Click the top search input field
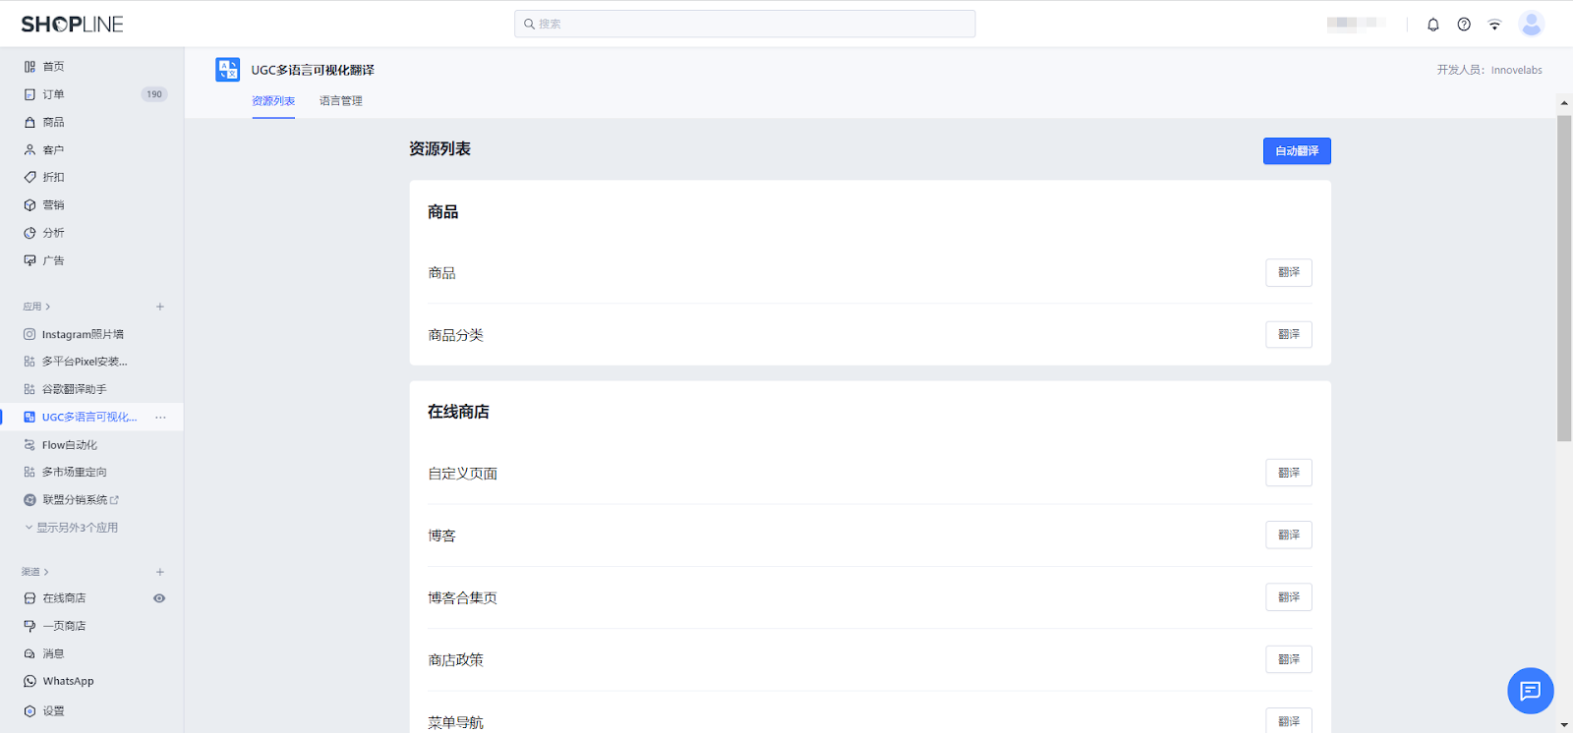The height and width of the screenshot is (733, 1573). [x=744, y=25]
